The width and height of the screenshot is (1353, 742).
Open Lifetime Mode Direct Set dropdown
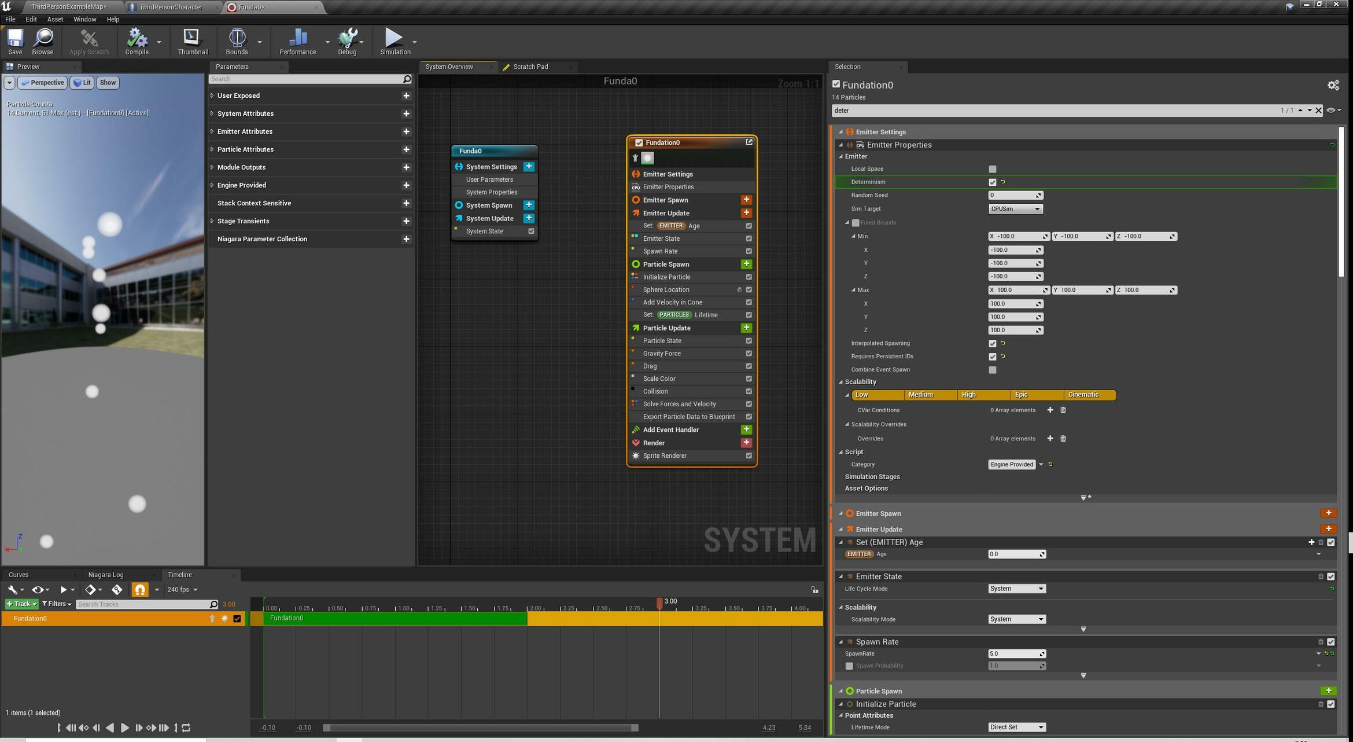(x=1016, y=728)
